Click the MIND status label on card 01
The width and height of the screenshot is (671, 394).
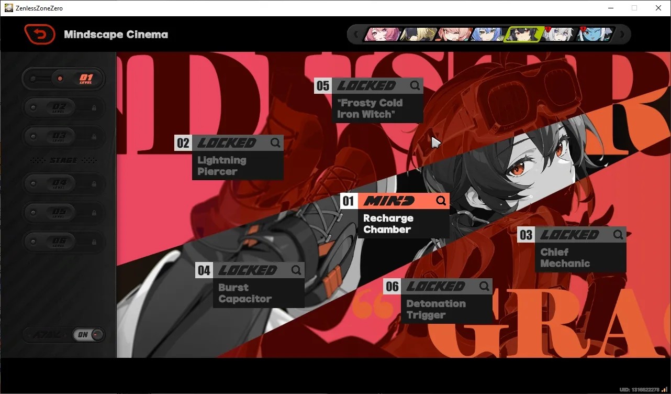(x=389, y=201)
